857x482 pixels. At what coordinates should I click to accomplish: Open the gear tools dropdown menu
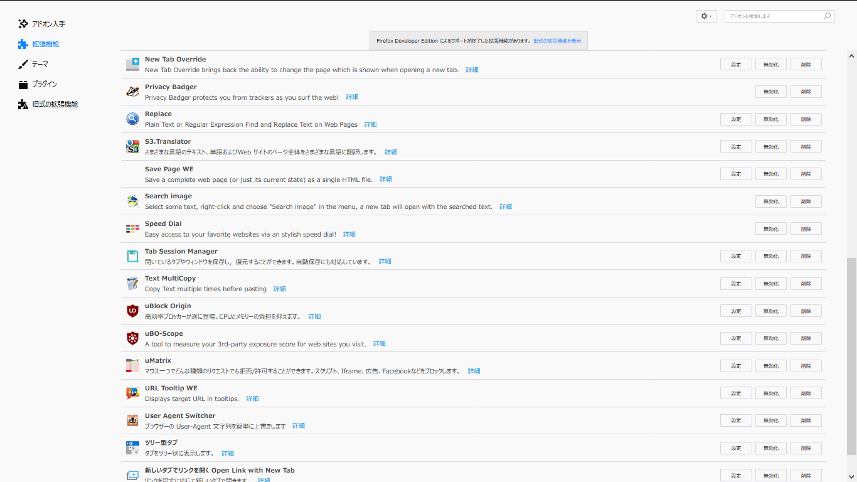706,16
